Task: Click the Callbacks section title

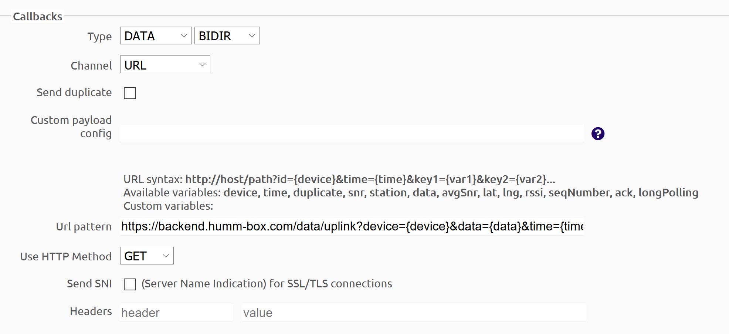Action: coord(38,17)
